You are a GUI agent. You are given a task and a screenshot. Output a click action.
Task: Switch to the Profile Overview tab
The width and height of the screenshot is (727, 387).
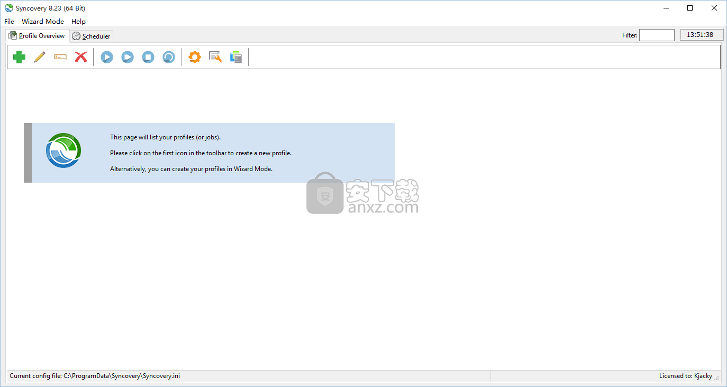click(x=37, y=36)
